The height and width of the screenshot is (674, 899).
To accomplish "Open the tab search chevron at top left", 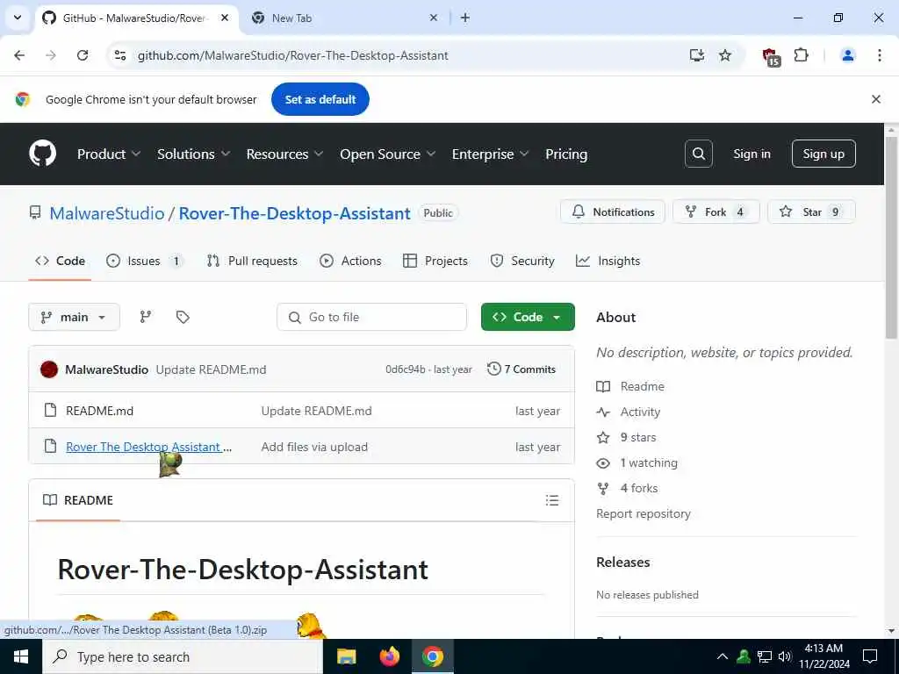I will 18,18.
